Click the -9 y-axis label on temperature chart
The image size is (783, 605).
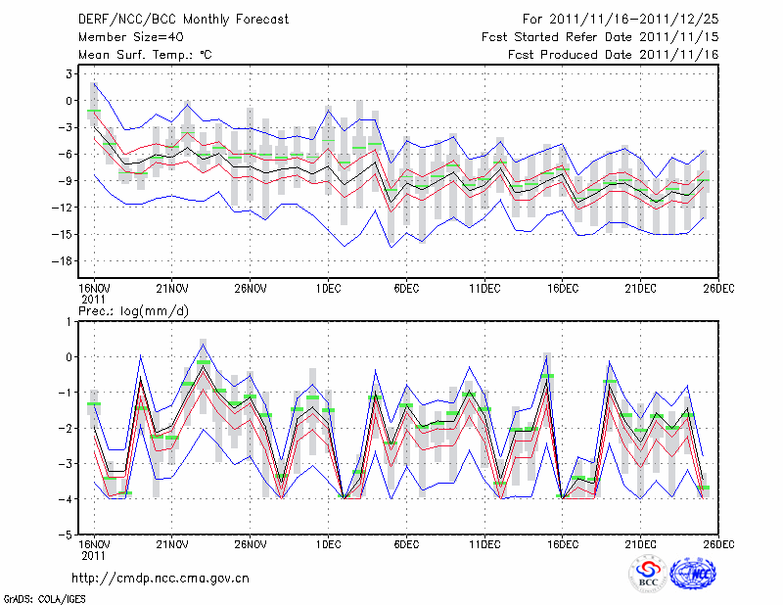tap(67, 180)
